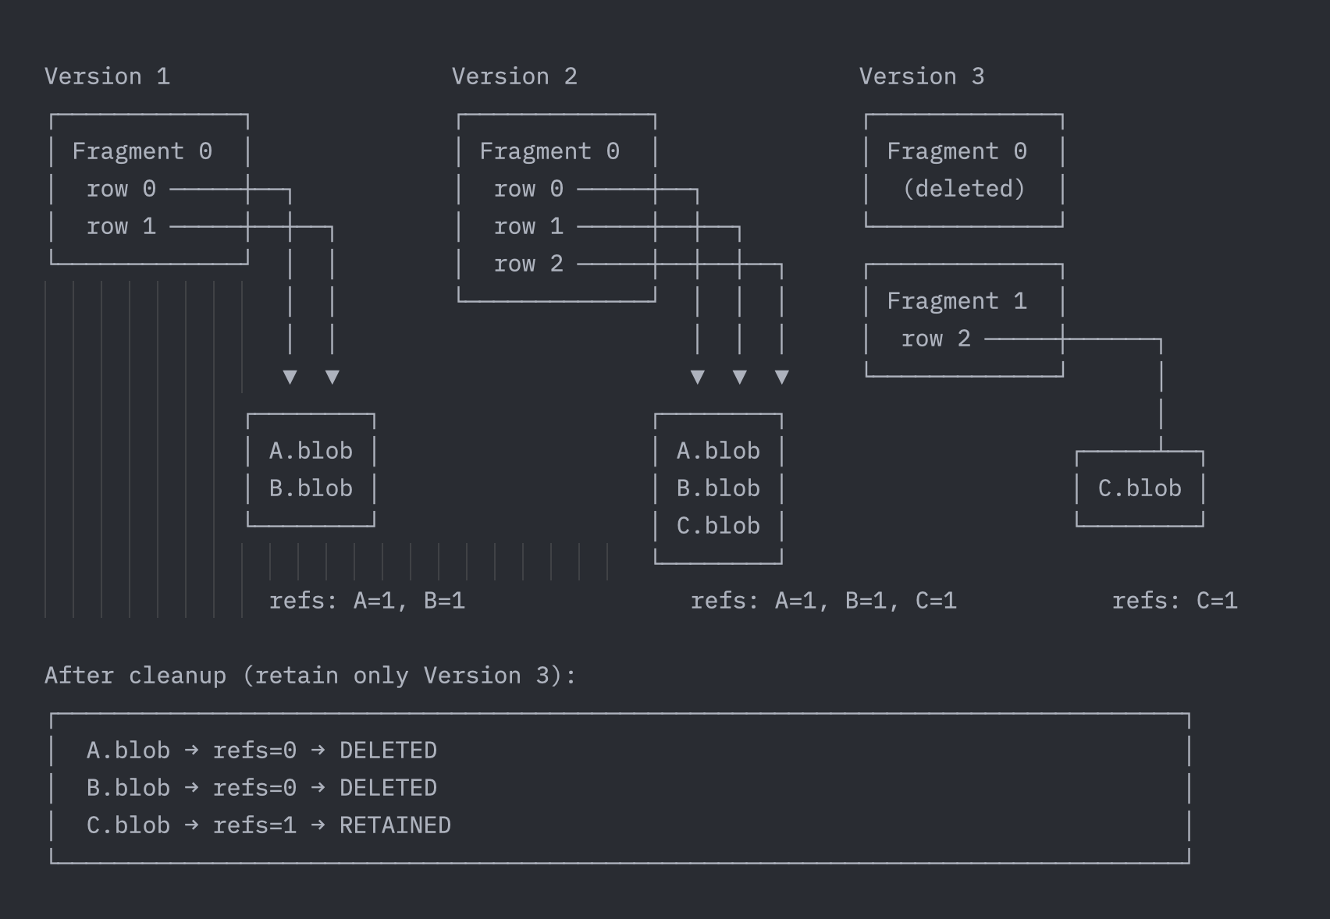Toggle the DELETED status on A.blob line
This screenshot has width=1330, height=919.
coord(388,750)
